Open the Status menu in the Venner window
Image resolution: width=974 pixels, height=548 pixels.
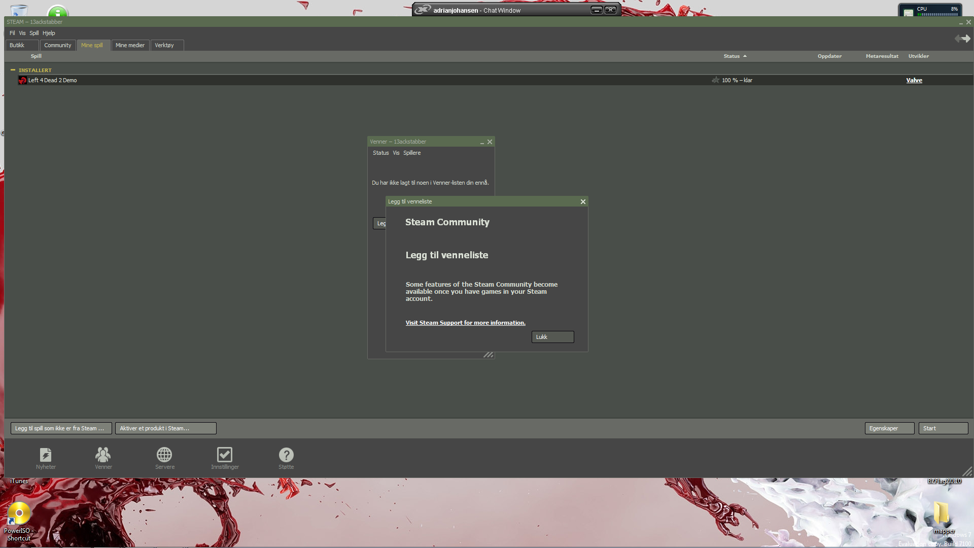(381, 153)
